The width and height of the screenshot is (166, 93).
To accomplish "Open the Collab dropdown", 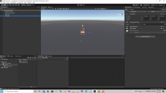I will (x=136, y=5).
